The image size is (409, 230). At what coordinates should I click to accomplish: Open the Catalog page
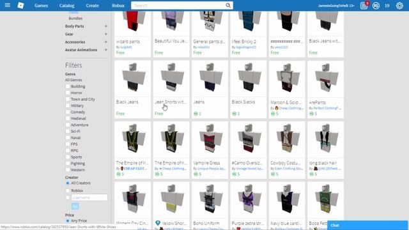point(66,6)
